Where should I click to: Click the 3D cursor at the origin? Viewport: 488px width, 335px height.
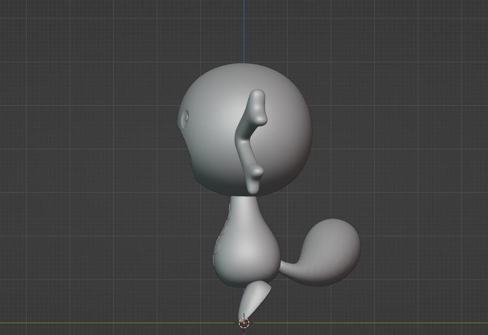tap(244, 323)
